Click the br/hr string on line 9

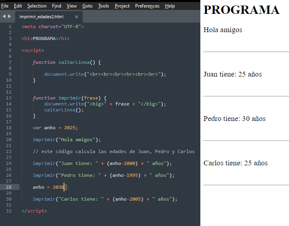pos(124,74)
